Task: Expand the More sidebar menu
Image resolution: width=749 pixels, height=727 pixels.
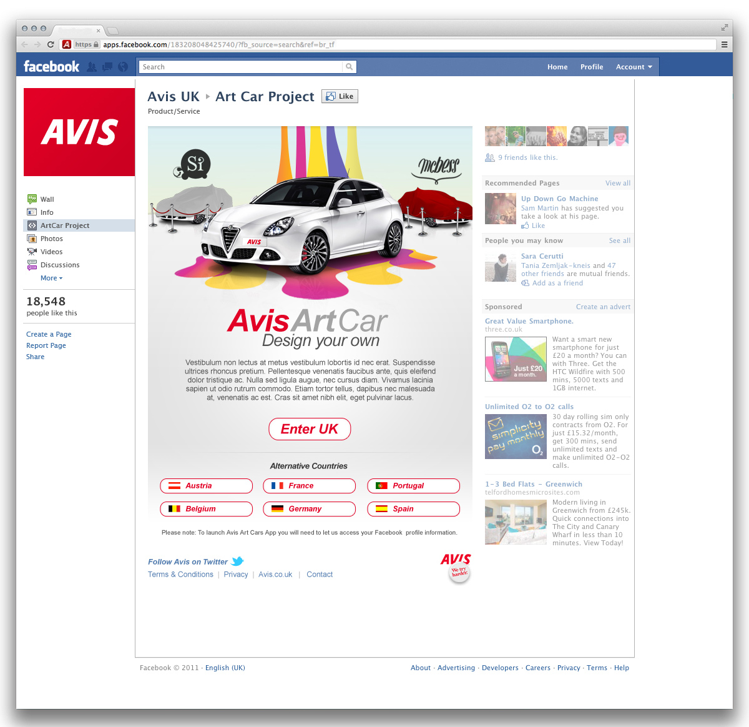Action: pos(51,278)
